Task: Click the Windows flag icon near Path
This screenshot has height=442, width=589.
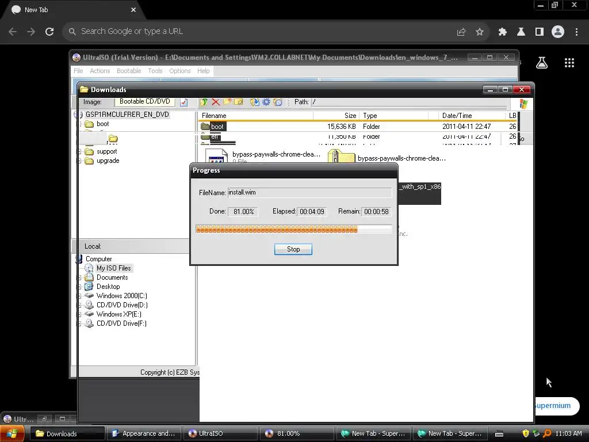Action: 523,104
